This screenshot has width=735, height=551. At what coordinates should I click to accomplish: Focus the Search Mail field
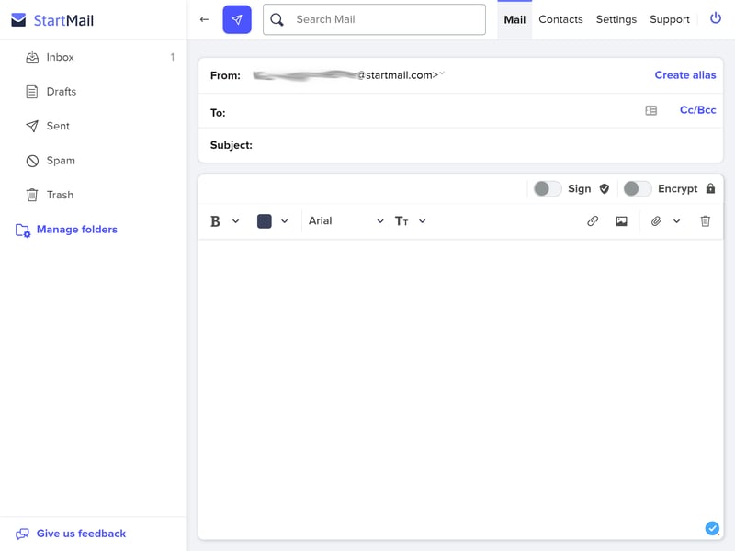click(x=374, y=19)
